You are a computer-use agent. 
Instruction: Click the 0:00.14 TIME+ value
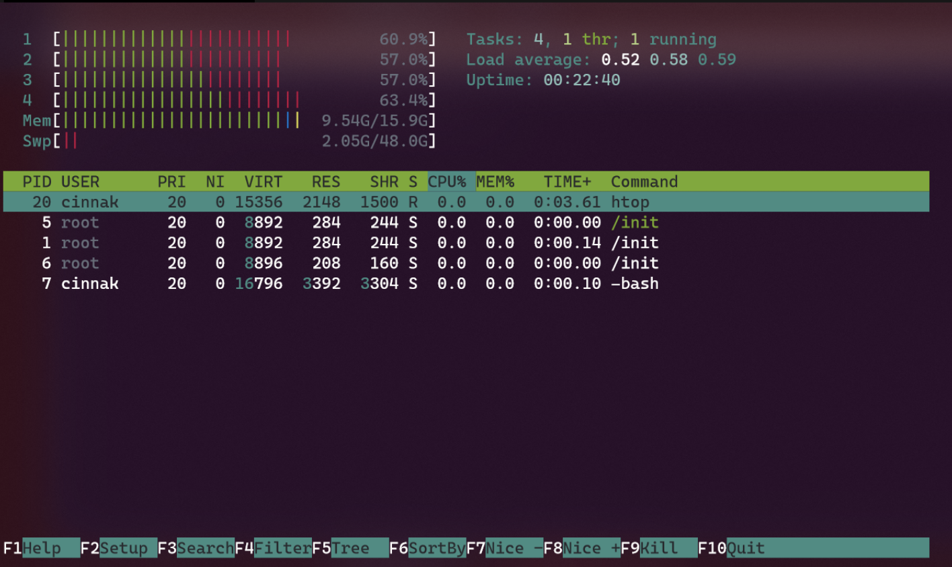(567, 243)
